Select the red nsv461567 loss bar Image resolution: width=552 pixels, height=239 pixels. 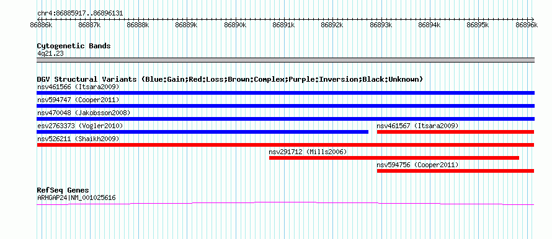coord(455,132)
